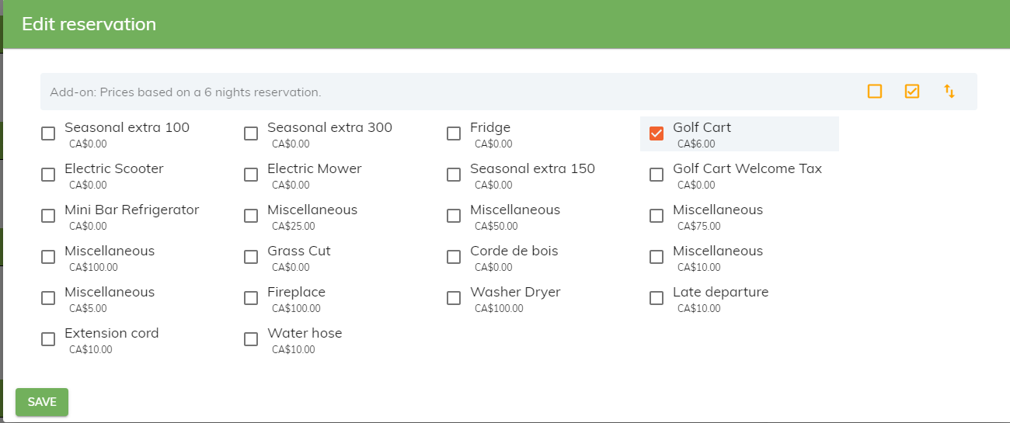Enable the Water hose checkbox
This screenshot has height=423, width=1010.
(251, 339)
